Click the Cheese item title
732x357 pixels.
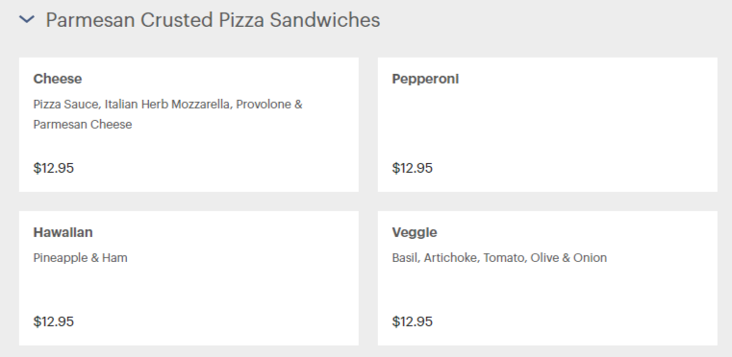[x=58, y=79]
